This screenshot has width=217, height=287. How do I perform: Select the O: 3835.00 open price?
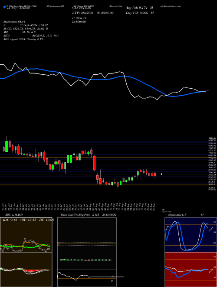105,13
